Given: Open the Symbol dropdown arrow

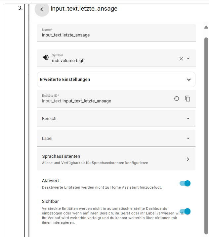Looking at the screenshot, I should [188, 58].
